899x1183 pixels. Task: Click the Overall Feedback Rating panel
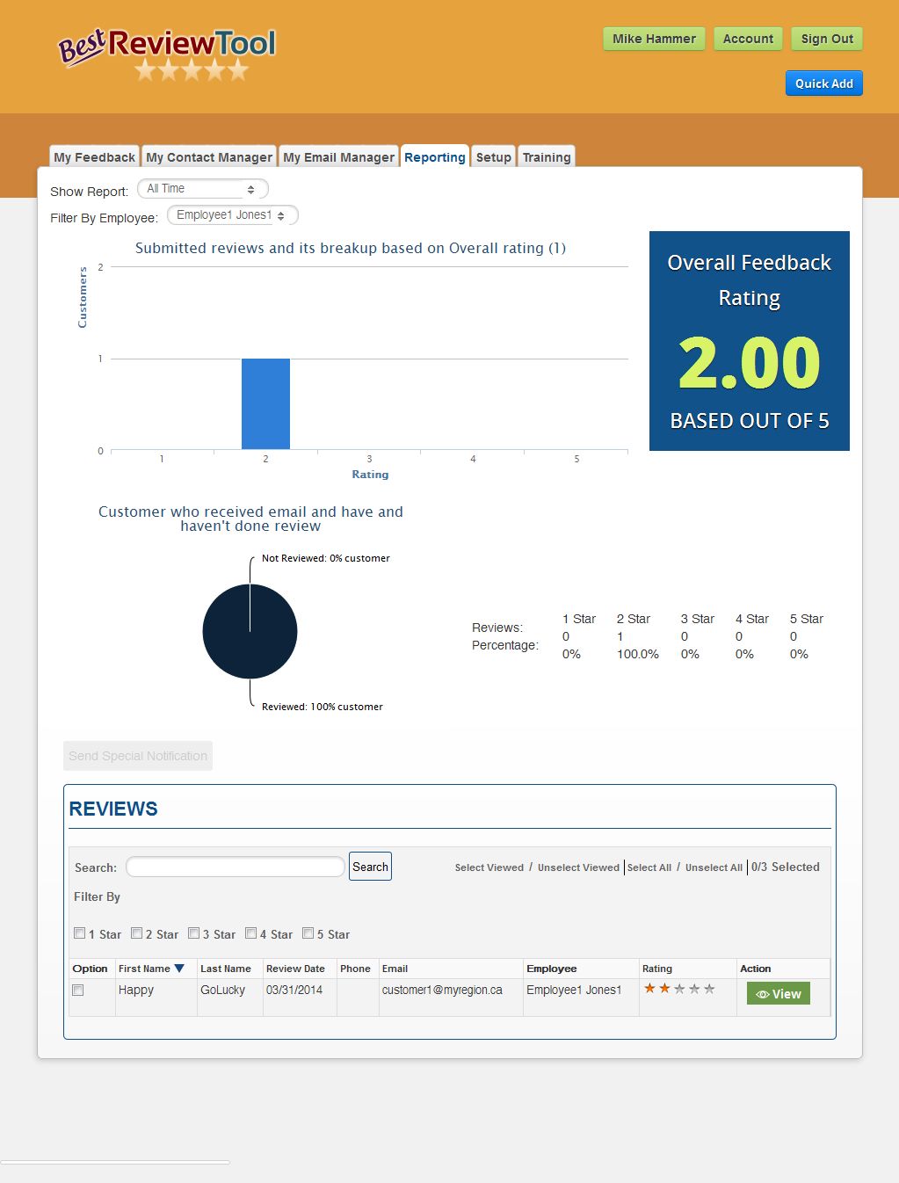(x=749, y=341)
